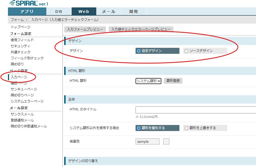Image resolution: width=256 pixels, height=167 pixels.
Task: Open セキュリティ in the sidebar
Action: coord(20,46)
